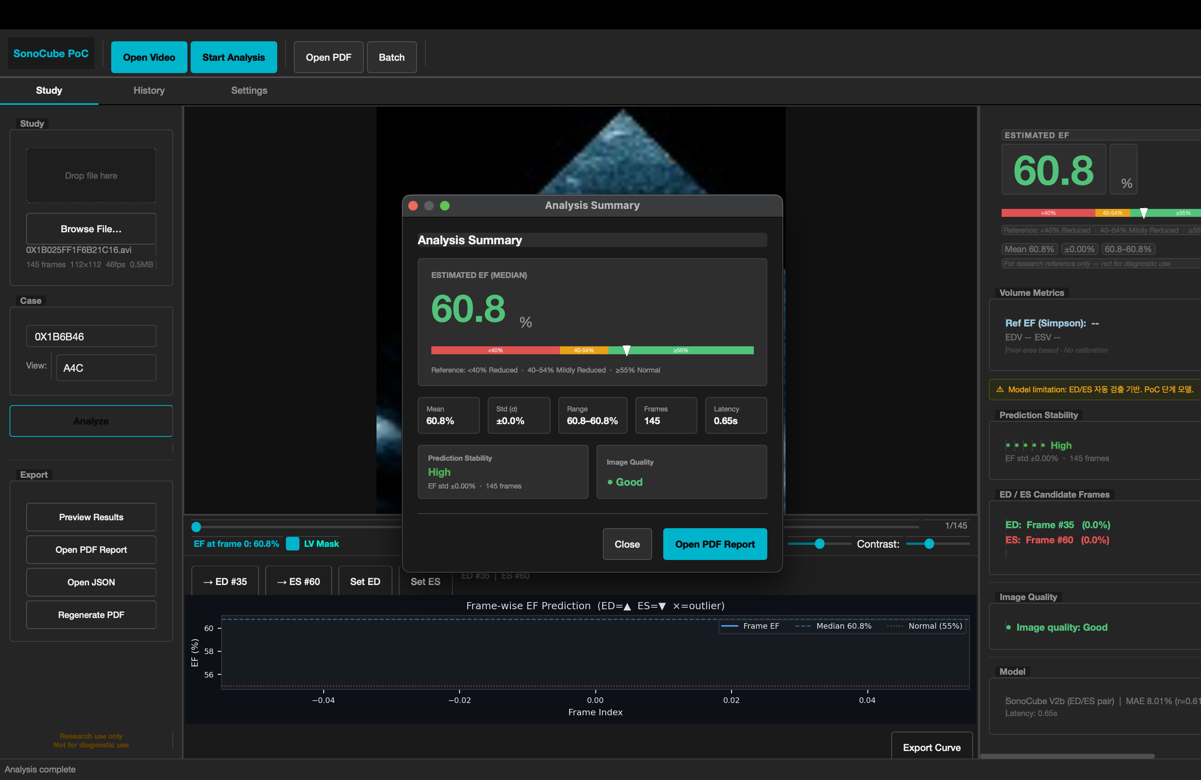Viewport: 1201px width, 780px height.
Task: Click the red close dot of Analysis Summary
Action: [413, 205]
